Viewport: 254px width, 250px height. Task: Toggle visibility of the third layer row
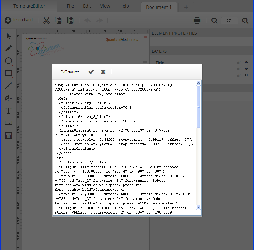246,75
